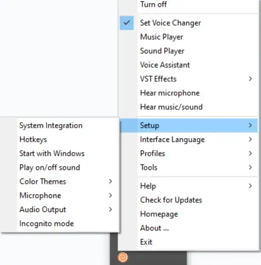The width and height of the screenshot is (261, 265).
Task: Select Check for Updates
Action: (x=171, y=200)
